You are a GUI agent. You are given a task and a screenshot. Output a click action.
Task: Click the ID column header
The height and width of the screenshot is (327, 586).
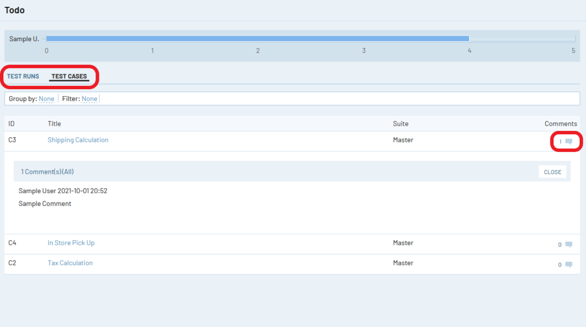point(11,123)
